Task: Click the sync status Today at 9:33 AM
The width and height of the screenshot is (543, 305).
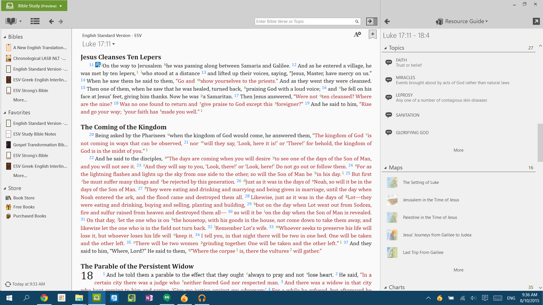Action: click(25, 284)
